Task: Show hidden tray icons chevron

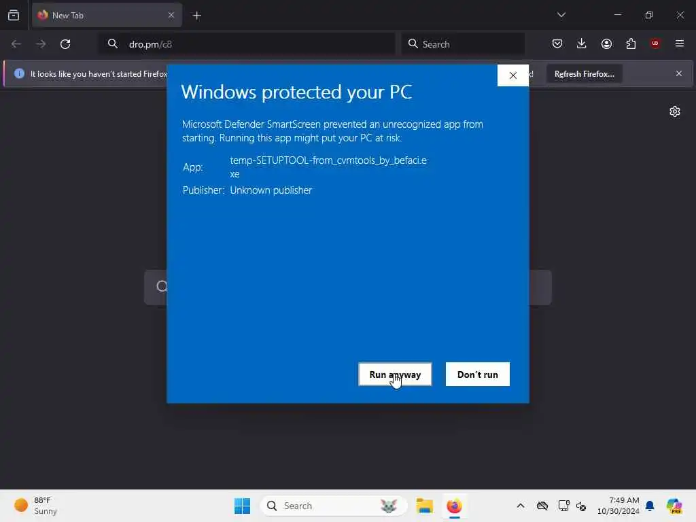Action: pyautogui.click(x=521, y=506)
